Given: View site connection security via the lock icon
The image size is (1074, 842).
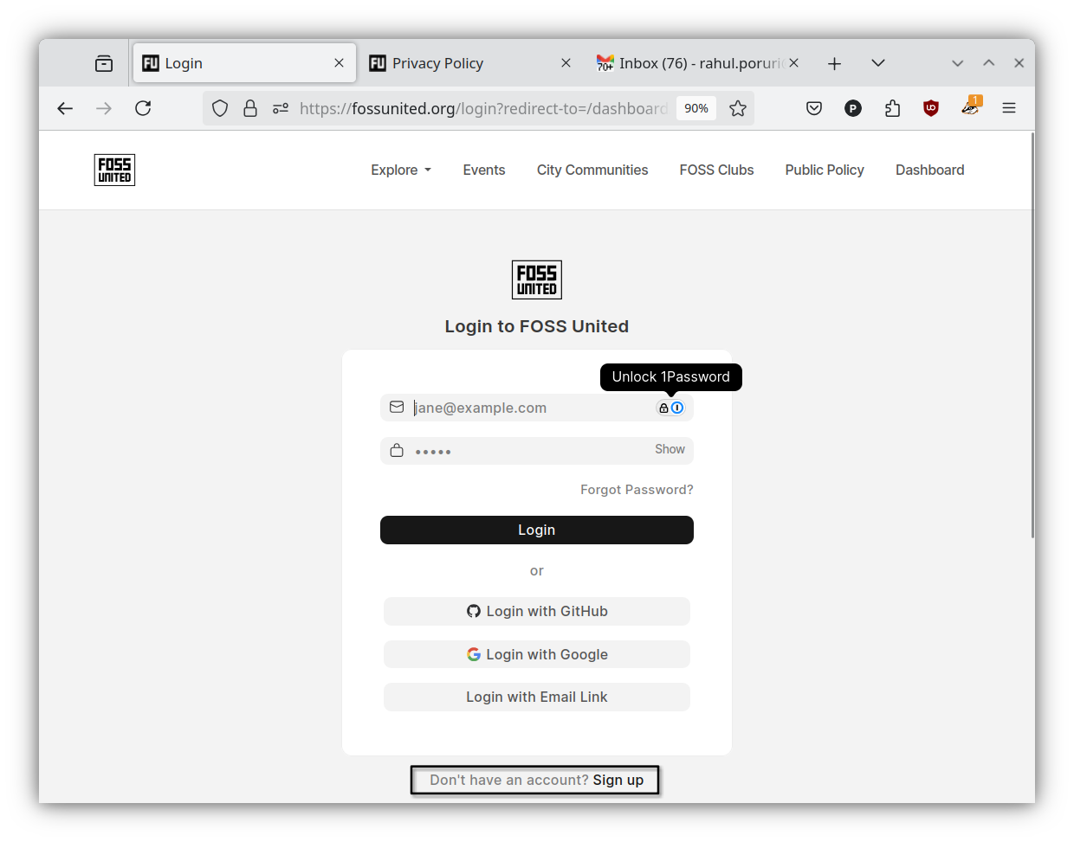Looking at the screenshot, I should point(251,108).
